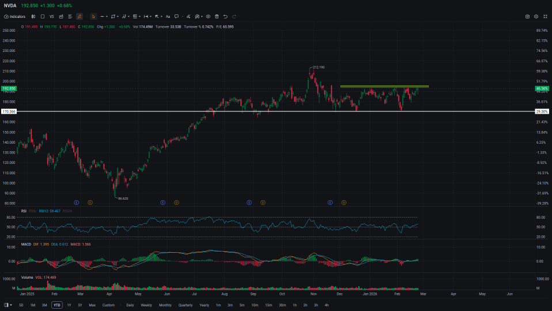
Task: Set candle interval to Weekly
Action: coord(146,305)
